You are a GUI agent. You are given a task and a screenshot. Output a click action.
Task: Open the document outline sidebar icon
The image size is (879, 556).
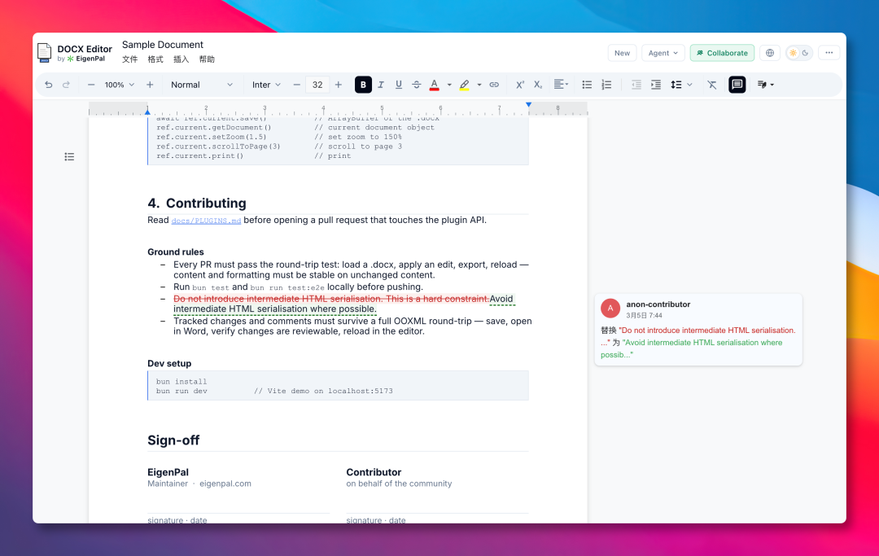tap(69, 156)
